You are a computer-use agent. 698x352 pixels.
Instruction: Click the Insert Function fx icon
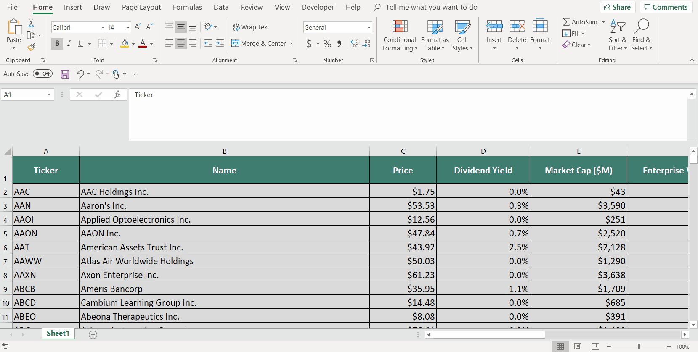tap(117, 95)
